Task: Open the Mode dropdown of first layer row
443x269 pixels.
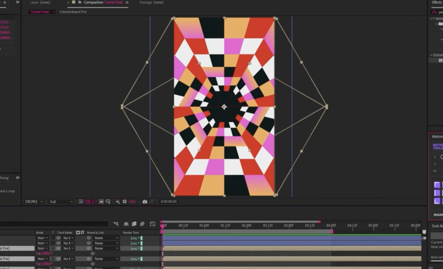Action: (x=43, y=238)
